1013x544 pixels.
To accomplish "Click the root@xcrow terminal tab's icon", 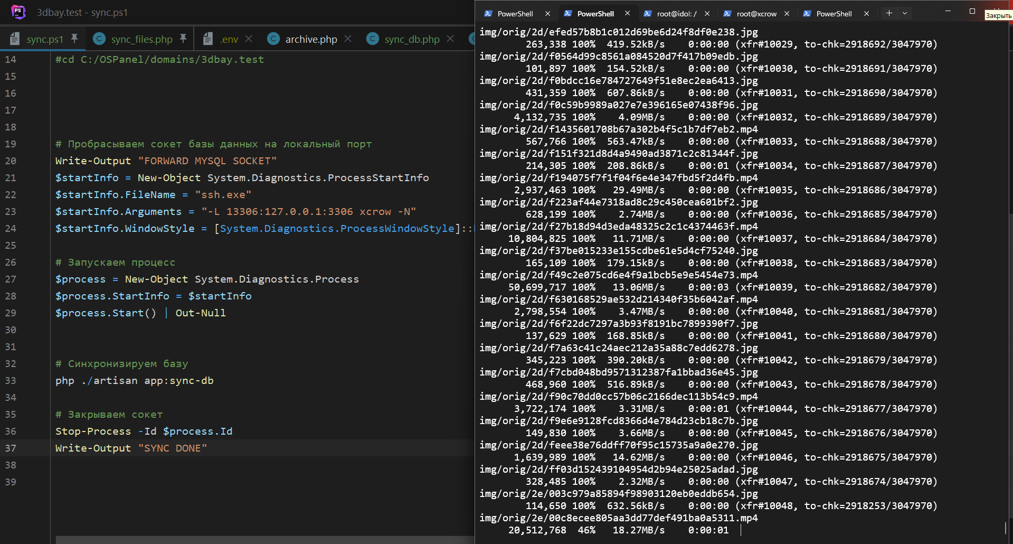I will coord(727,14).
